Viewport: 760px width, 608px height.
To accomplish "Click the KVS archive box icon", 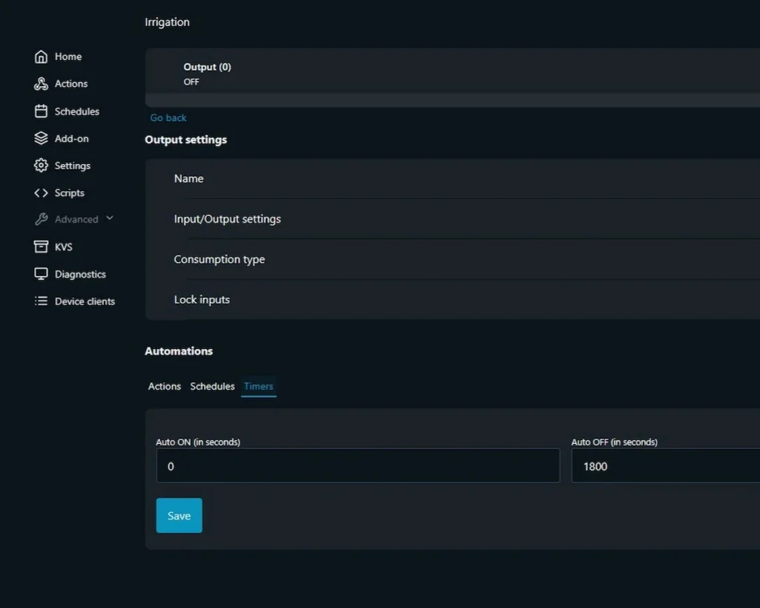I will tap(42, 246).
